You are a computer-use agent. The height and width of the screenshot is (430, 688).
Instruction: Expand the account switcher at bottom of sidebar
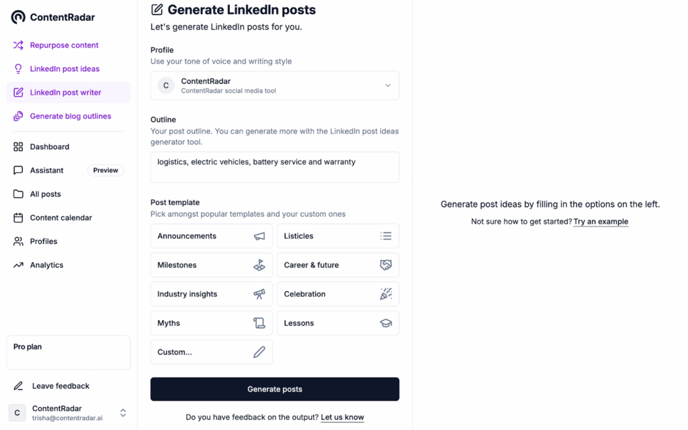[x=123, y=413]
